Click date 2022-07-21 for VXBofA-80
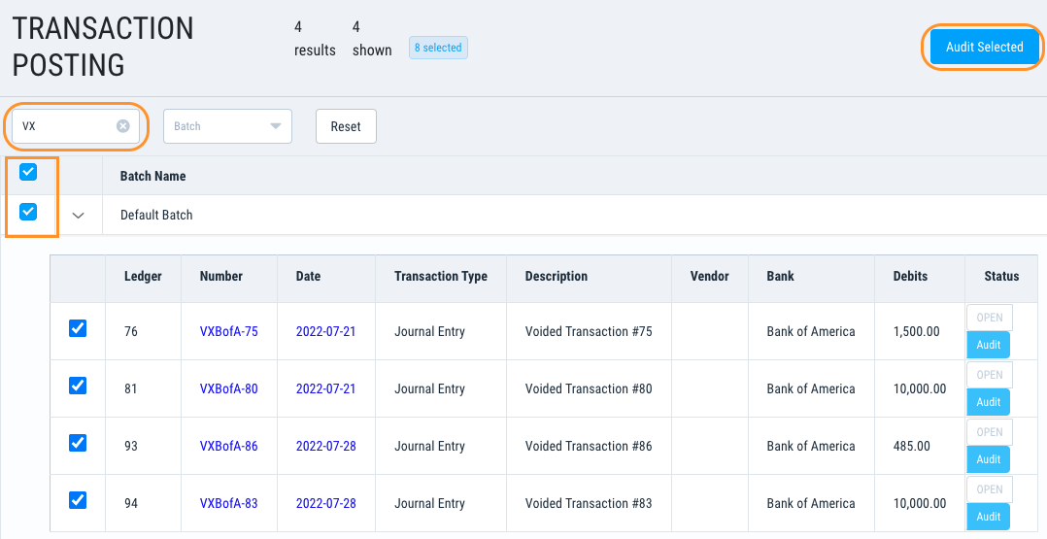This screenshot has width=1047, height=539. pos(326,388)
